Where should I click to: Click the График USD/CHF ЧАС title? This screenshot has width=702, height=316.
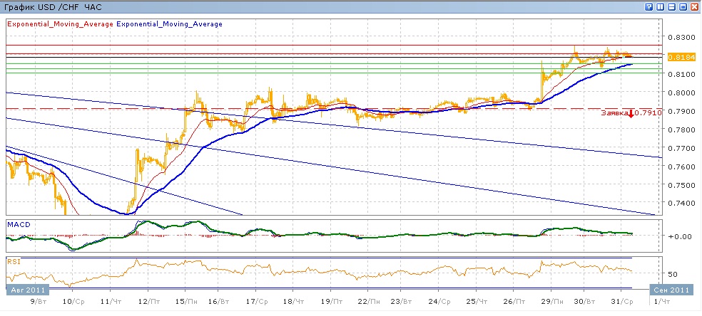click(x=54, y=6)
